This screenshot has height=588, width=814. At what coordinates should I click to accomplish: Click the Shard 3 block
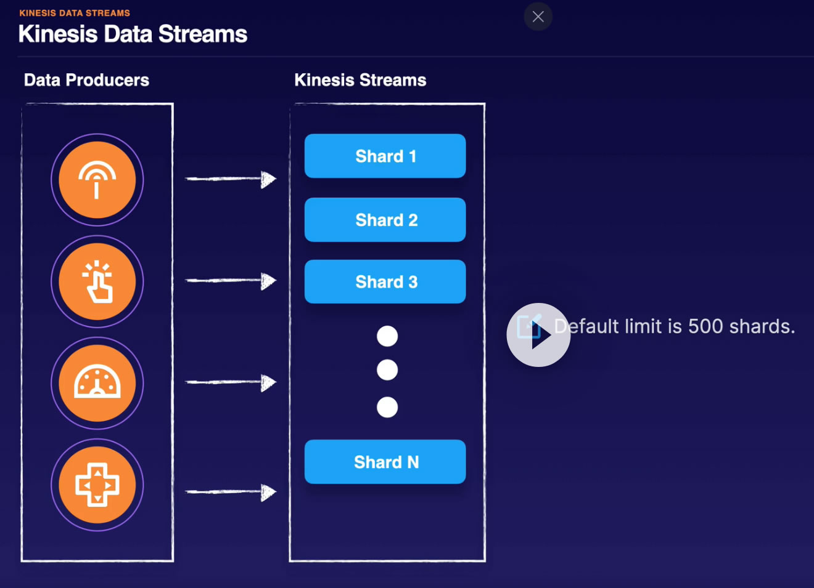click(385, 281)
